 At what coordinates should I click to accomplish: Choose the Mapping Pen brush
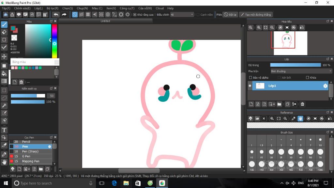pyautogui.click(x=31, y=161)
